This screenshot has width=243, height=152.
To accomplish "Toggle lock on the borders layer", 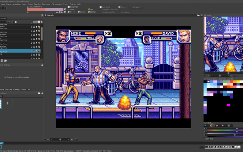I will point(32,27).
